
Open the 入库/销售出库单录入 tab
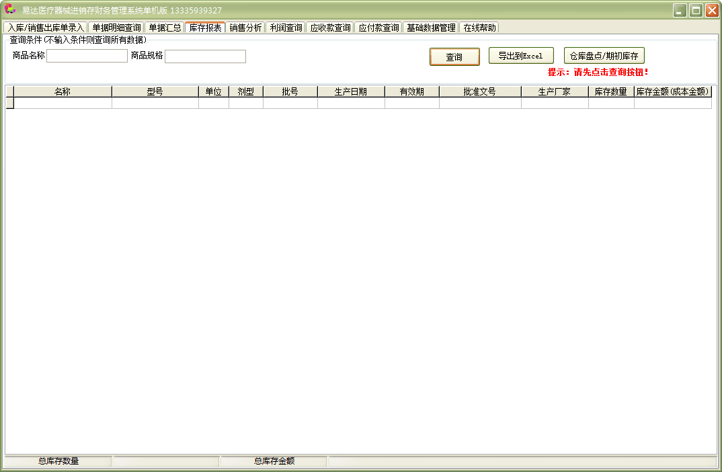[45, 28]
